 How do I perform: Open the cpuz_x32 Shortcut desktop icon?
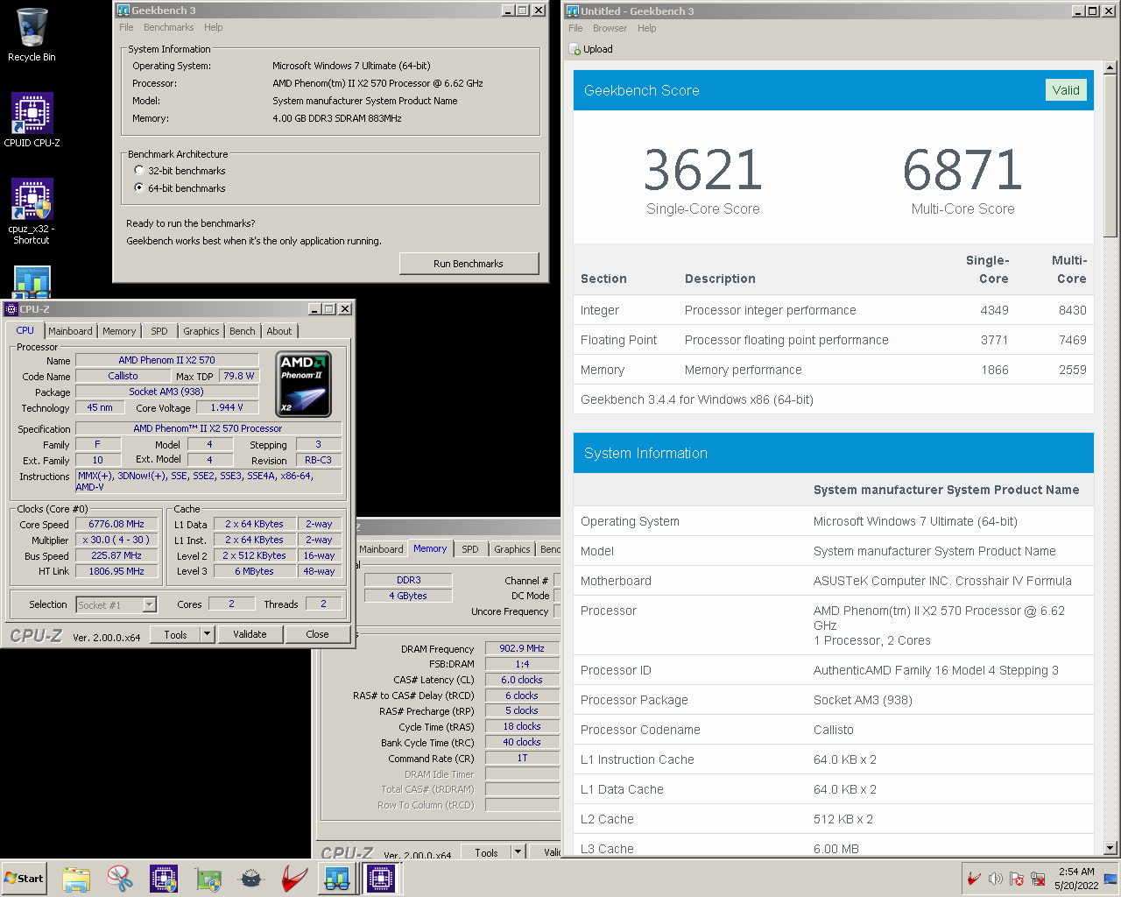click(32, 211)
